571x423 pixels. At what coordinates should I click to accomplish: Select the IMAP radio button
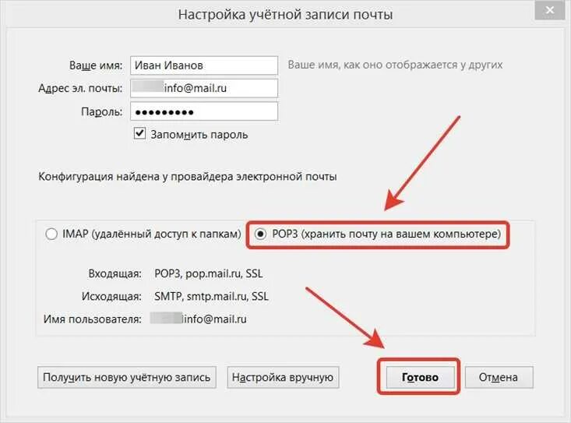point(51,234)
